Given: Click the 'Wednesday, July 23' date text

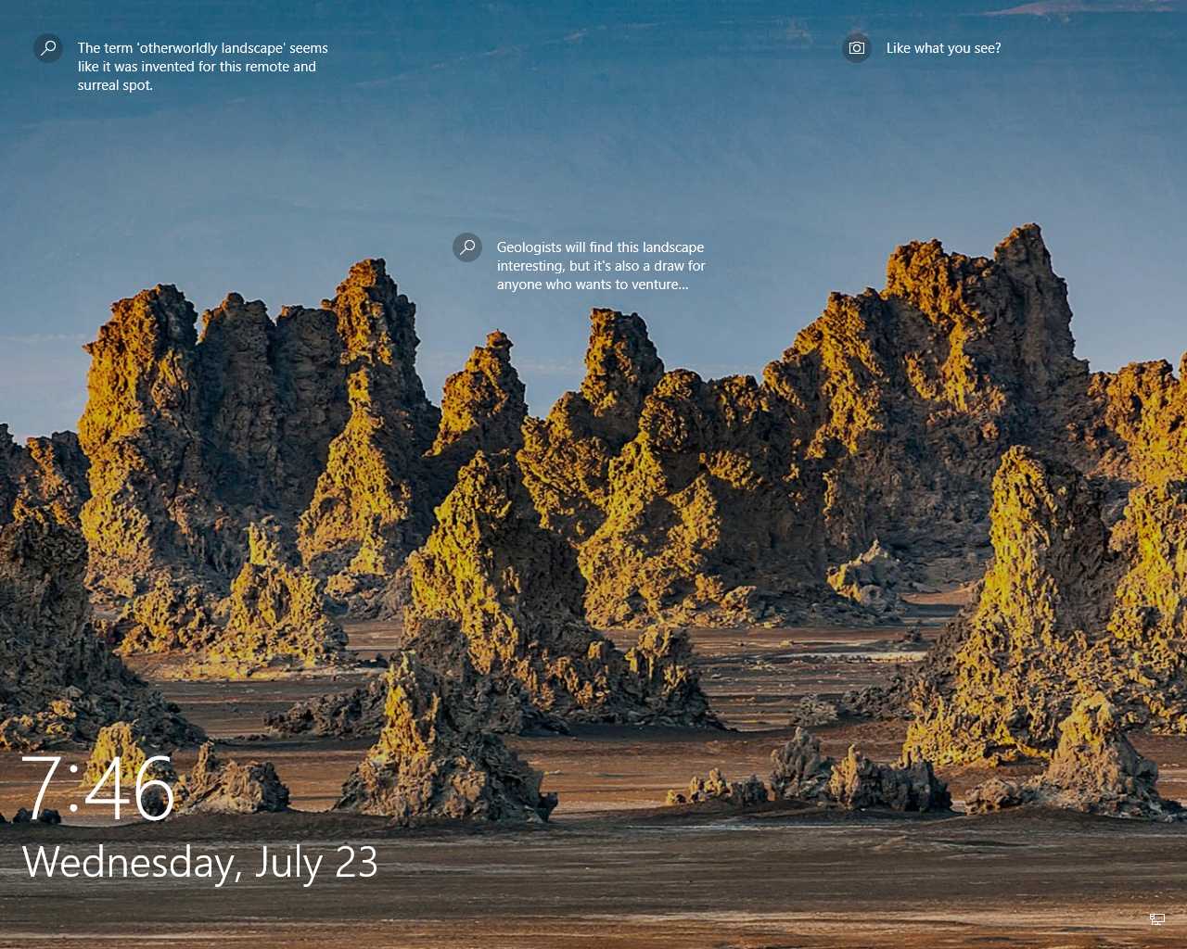Looking at the screenshot, I should point(200,863).
